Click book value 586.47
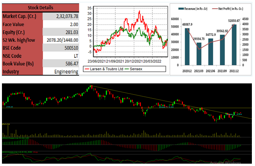This screenshot has height=166, width=255. 72,64
